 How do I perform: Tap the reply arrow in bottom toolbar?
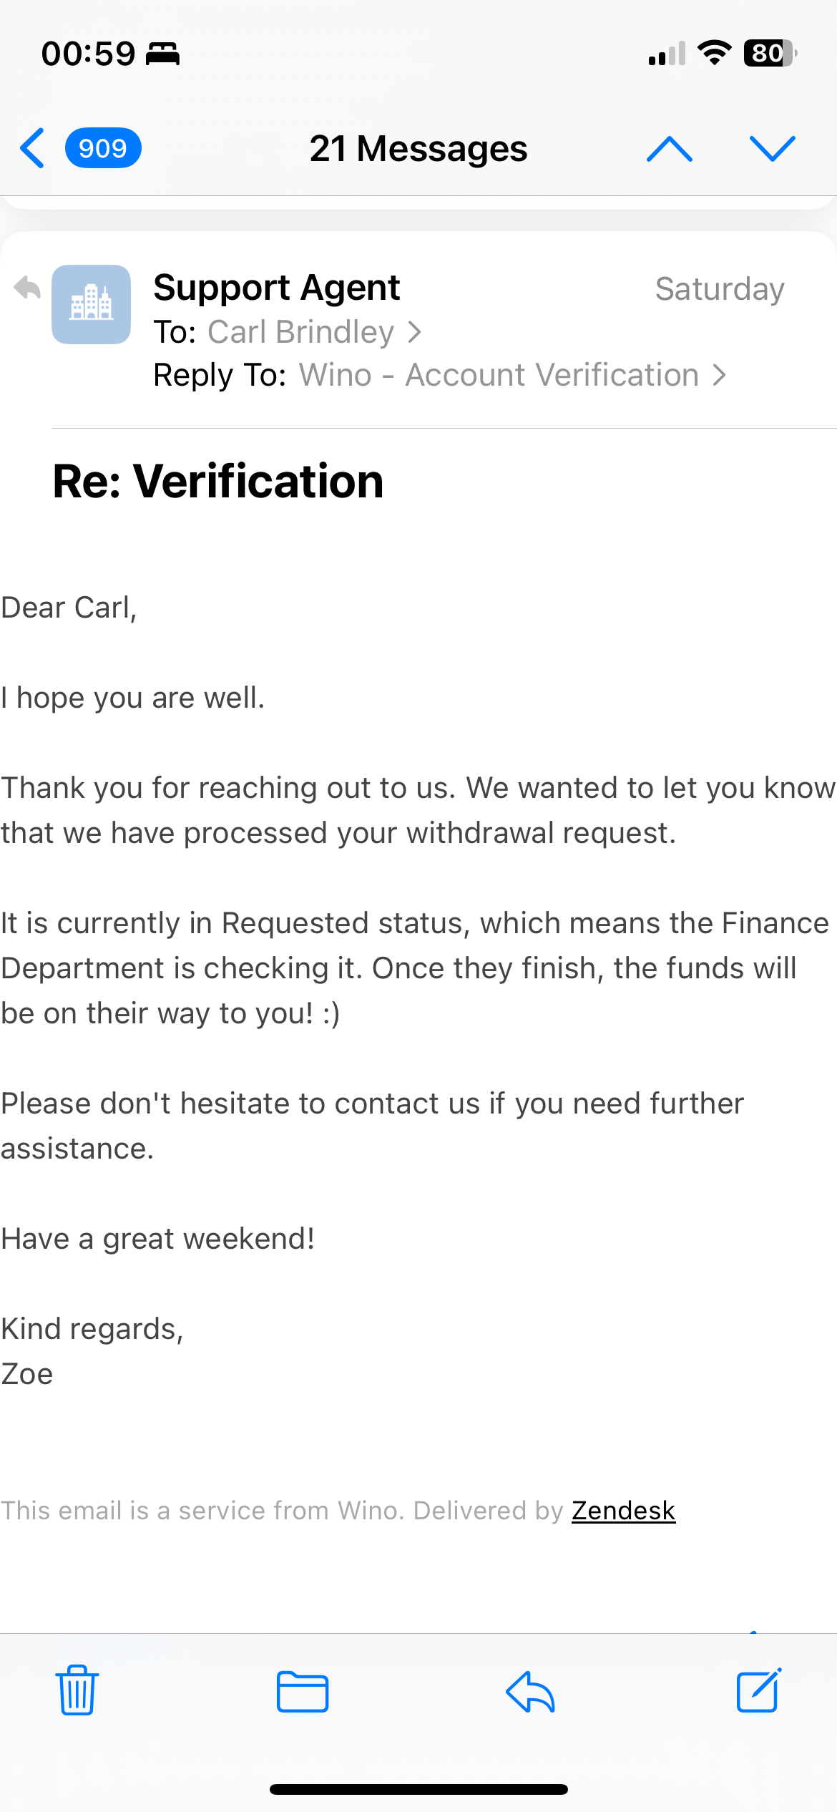tap(530, 1691)
